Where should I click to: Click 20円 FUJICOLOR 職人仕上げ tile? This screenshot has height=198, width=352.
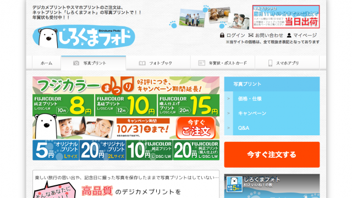(x=196, y=150)
